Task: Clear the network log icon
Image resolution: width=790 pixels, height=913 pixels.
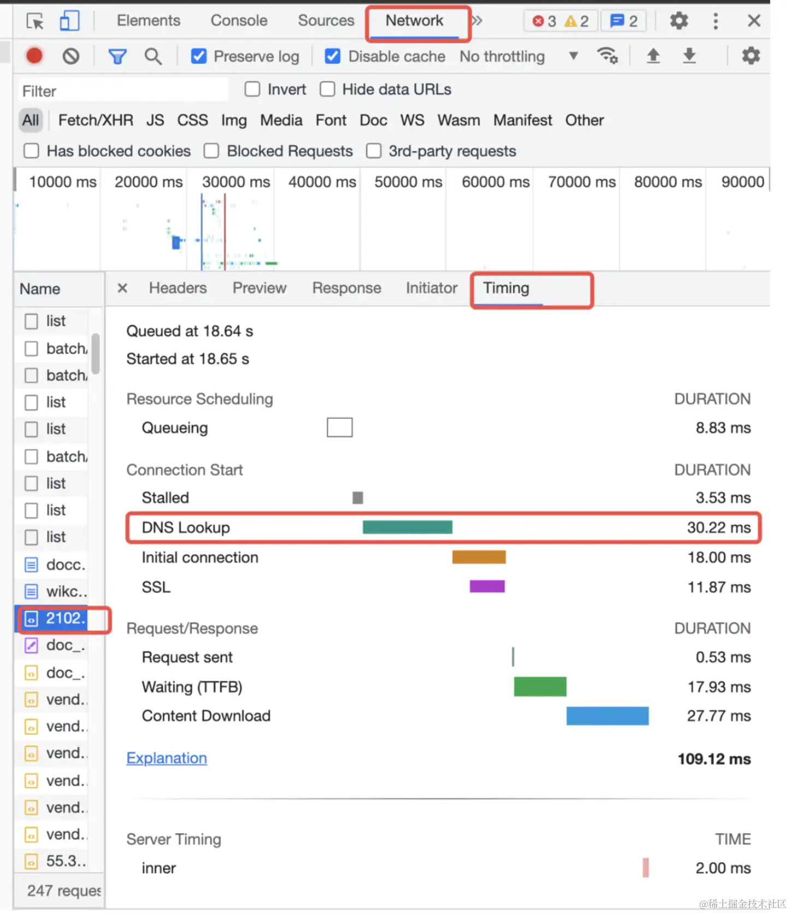Action: point(70,56)
